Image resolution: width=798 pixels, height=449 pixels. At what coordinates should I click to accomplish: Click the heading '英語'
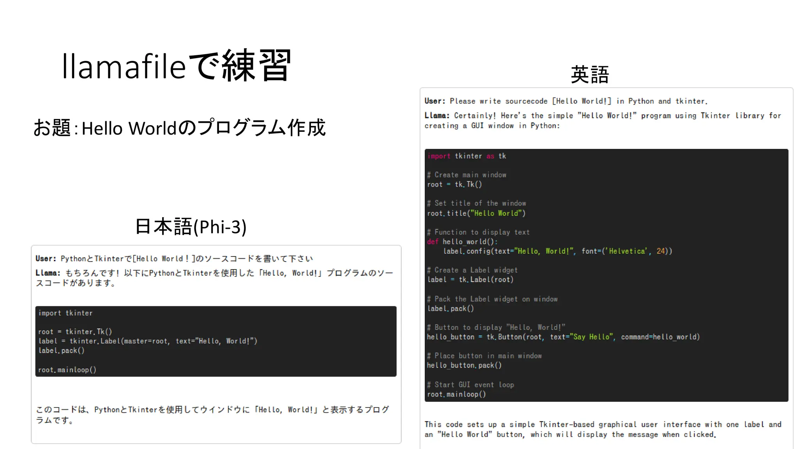coord(590,74)
